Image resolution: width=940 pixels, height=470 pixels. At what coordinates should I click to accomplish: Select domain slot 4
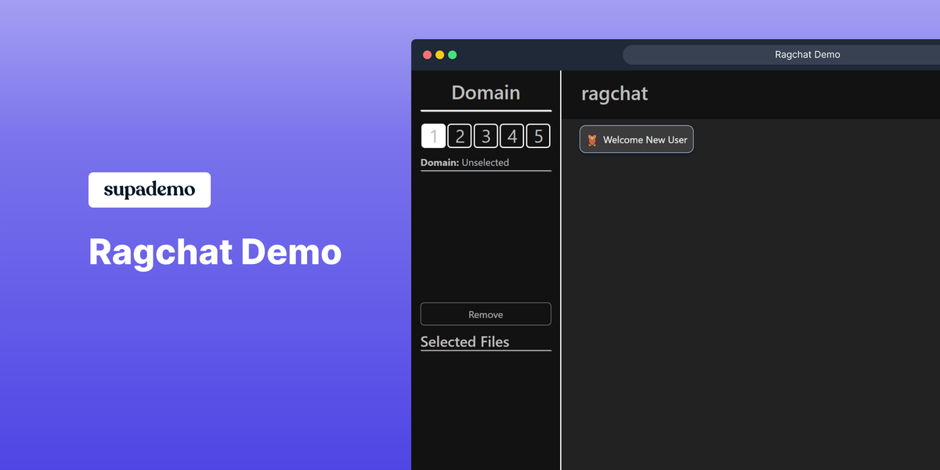(512, 136)
